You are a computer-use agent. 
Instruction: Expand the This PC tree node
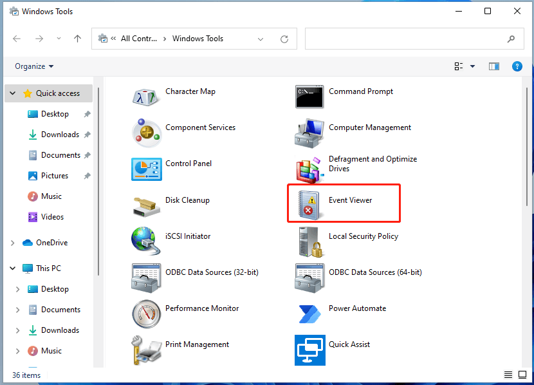point(13,268)
